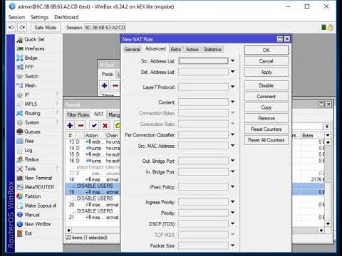Viewport: 342px width, 256px height.
Task: Click the Remove button
Action: (266, 118)
